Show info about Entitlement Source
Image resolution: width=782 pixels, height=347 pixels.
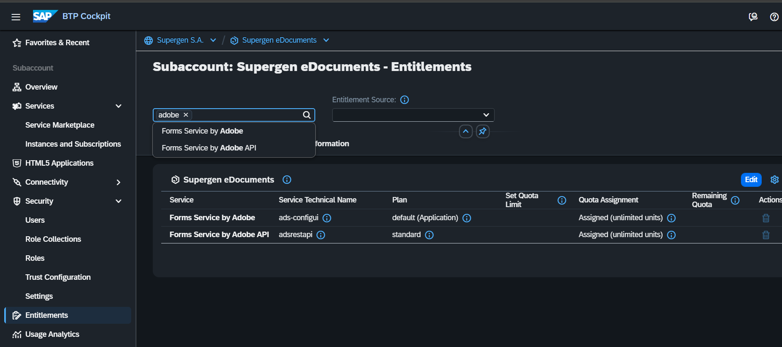click(x=405, y=100)
